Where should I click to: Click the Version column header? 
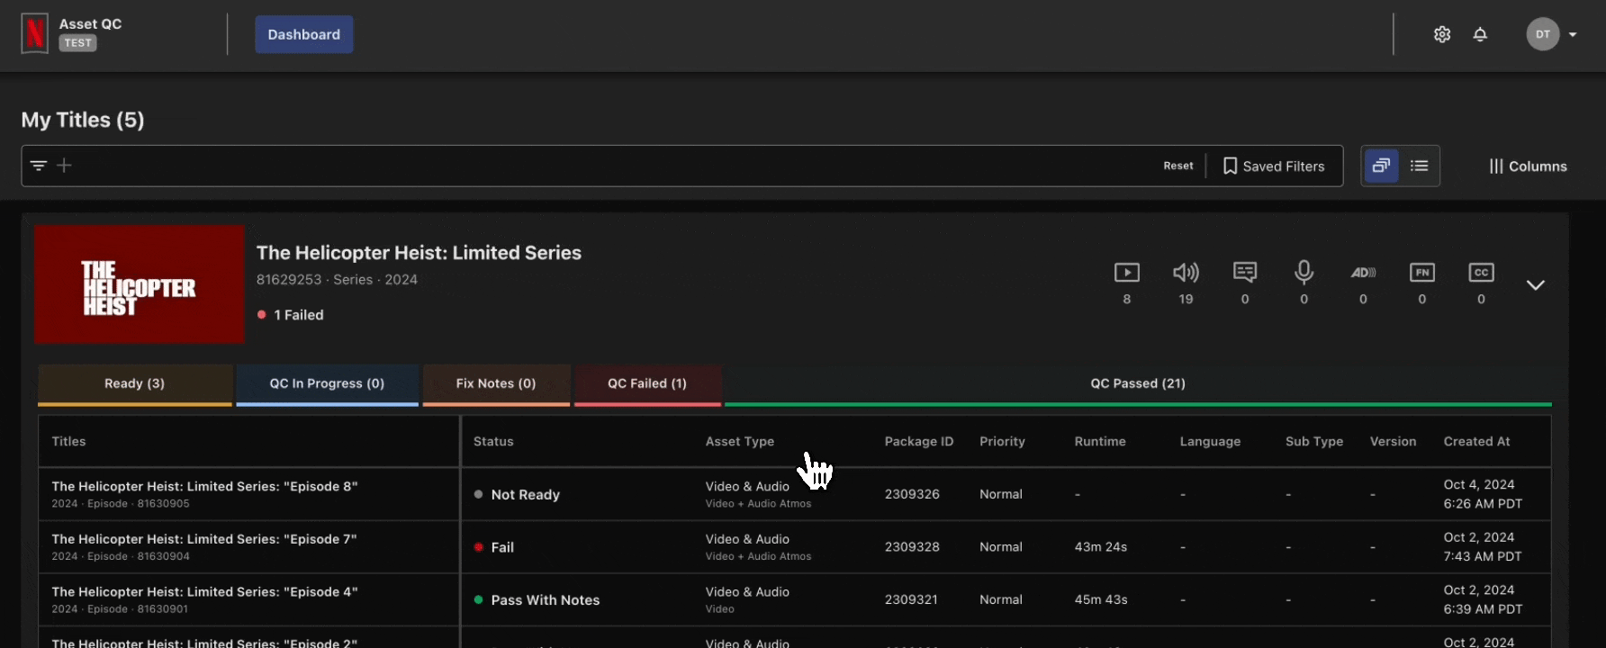click(1393, 441)
